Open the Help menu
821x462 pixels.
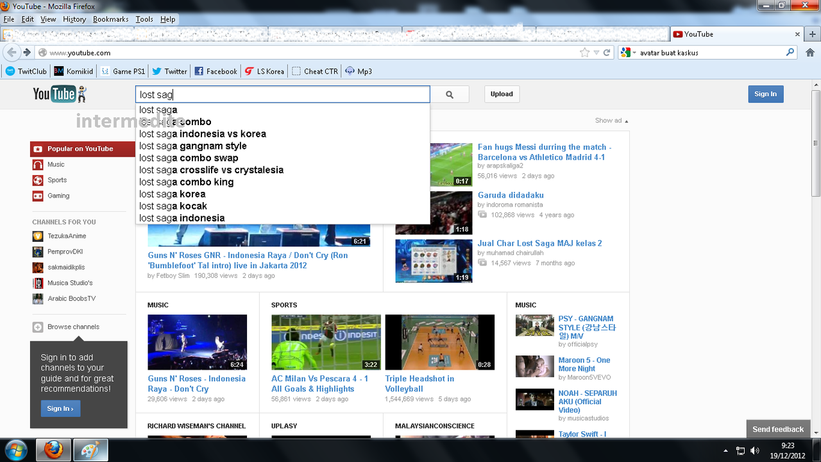(168, 19)
